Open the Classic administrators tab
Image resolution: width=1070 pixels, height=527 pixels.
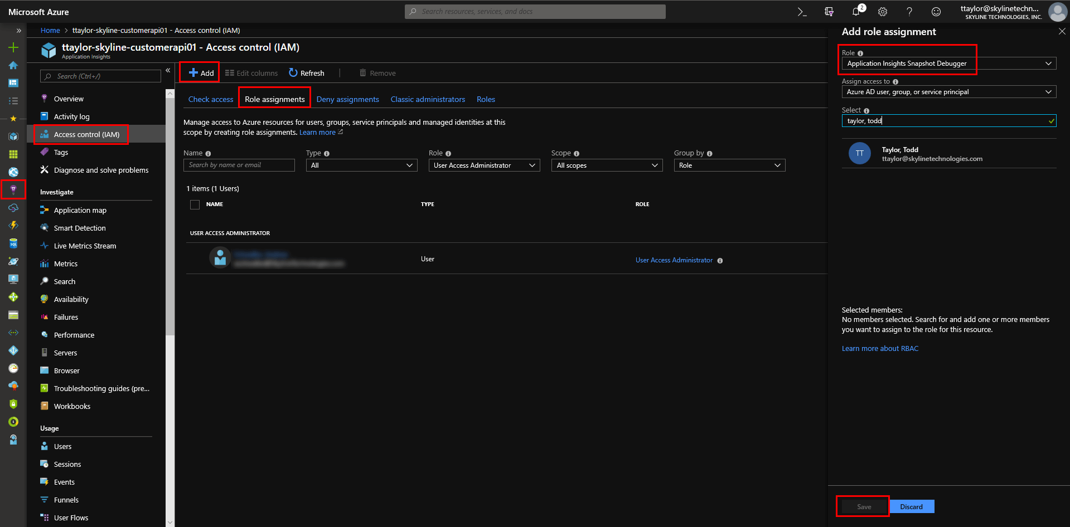428,99
